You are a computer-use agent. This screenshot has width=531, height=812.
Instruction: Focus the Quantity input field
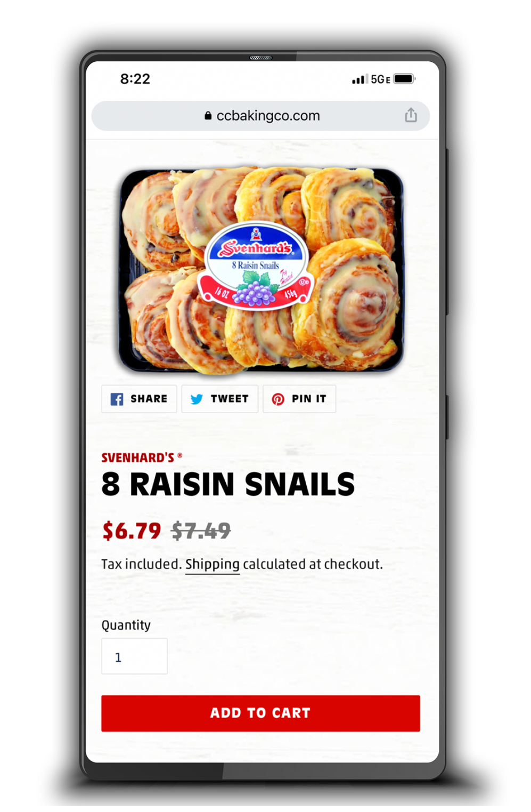[x=134, y=656]
